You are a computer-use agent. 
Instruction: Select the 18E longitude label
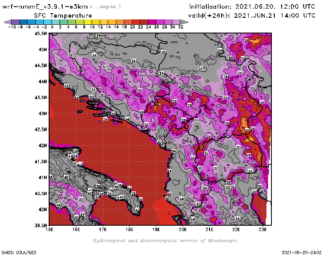[130, 229]
